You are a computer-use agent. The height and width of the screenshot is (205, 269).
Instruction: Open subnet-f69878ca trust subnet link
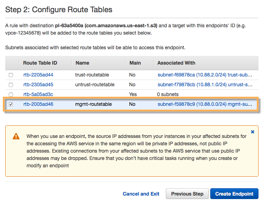[x=205, y=75]
